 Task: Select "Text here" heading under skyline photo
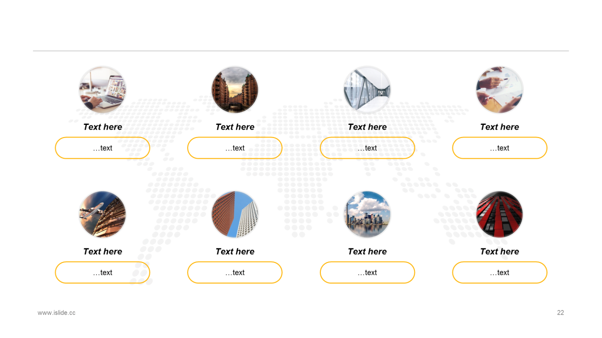coord(367,251)
